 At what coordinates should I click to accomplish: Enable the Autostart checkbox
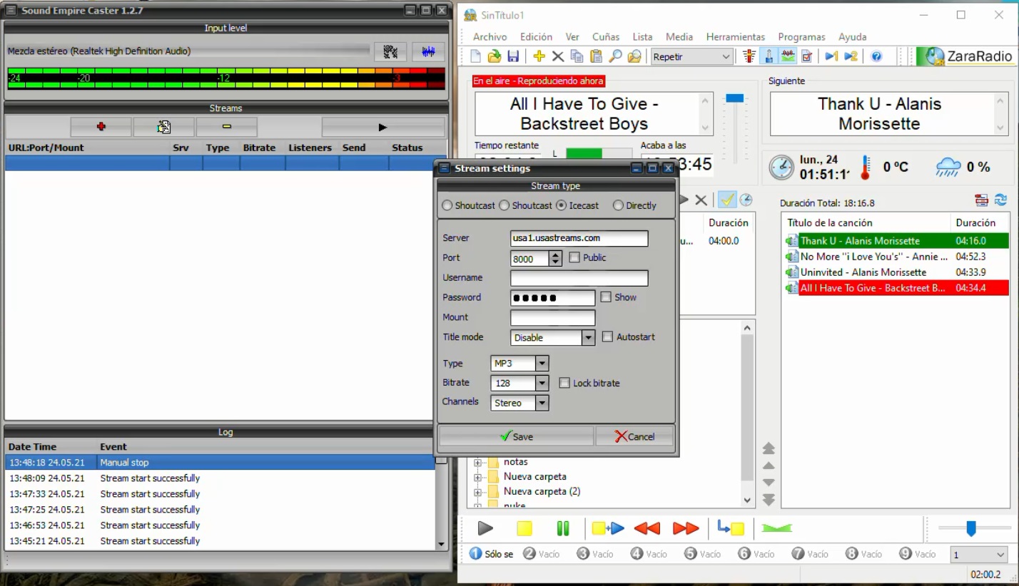tap(608, 336)
